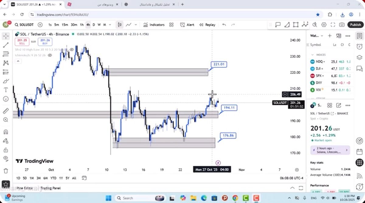
Task: Toggle magnet mode for drawings
Action: point(6,132)
